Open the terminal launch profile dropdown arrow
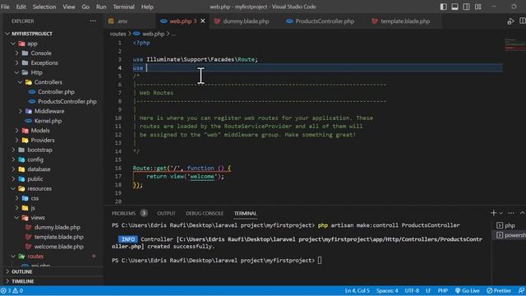The image size is (526, 296). point(501,213)
